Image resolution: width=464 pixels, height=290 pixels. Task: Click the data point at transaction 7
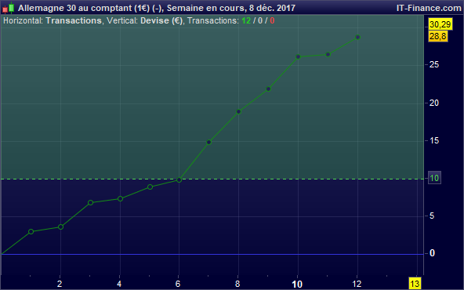[208, 143]
